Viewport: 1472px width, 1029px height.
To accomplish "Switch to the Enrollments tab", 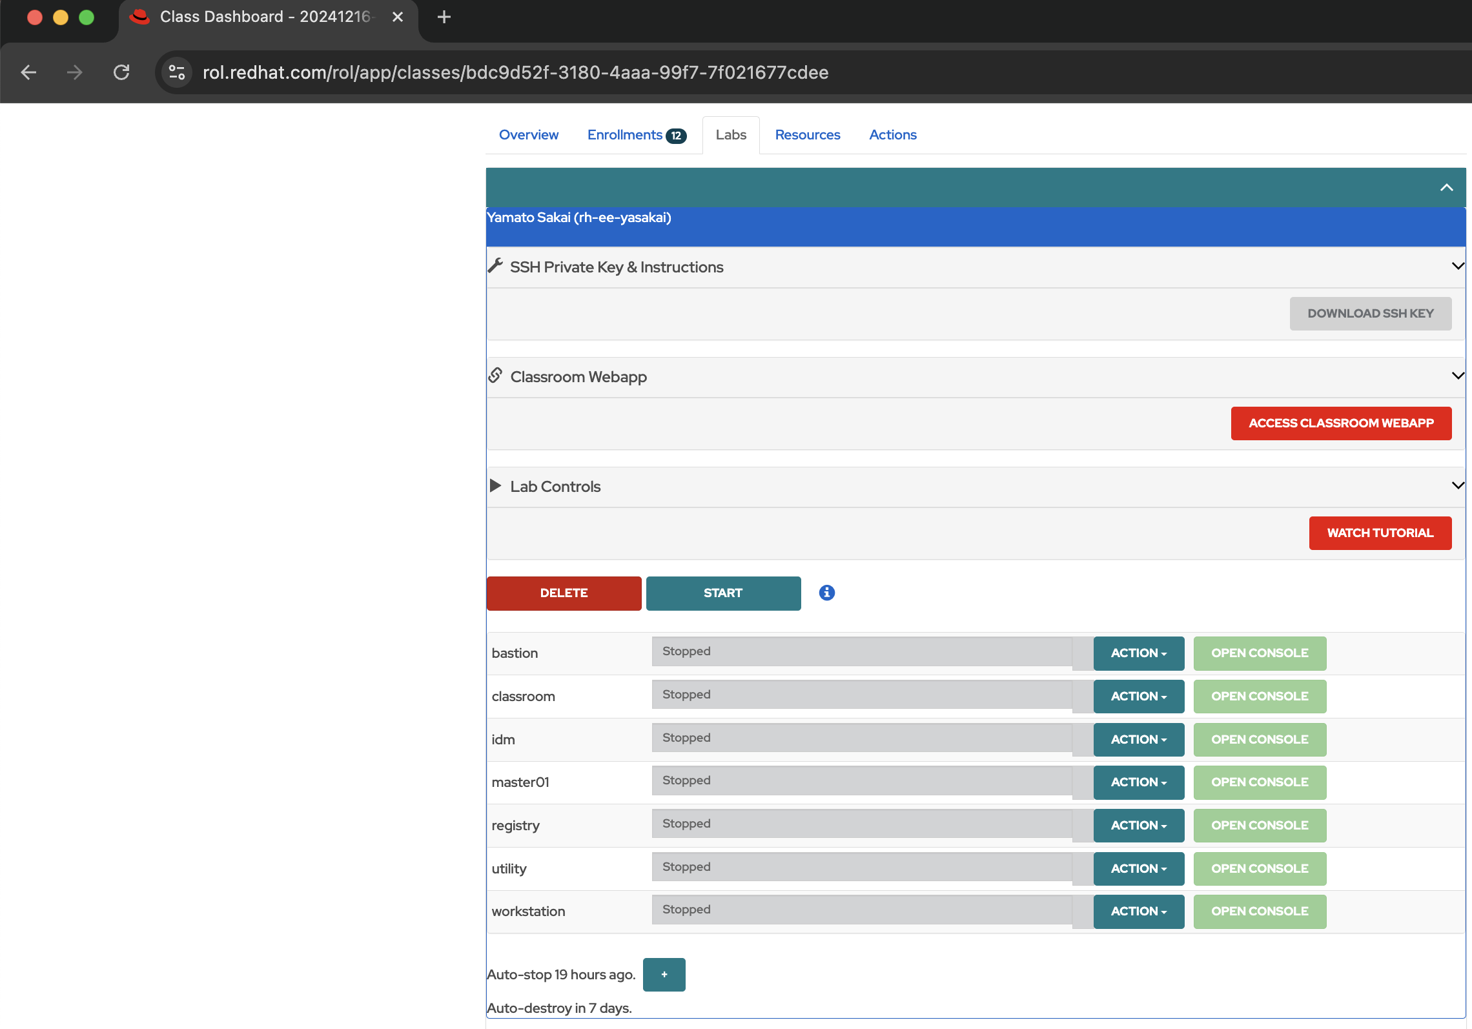I will point(624,135).
